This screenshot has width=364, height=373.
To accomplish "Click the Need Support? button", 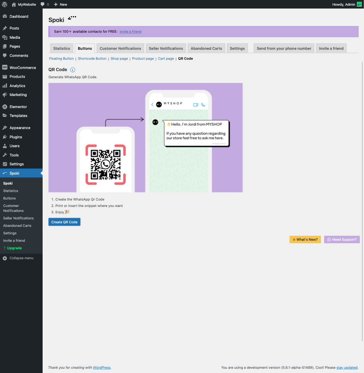I will [342, 240].
